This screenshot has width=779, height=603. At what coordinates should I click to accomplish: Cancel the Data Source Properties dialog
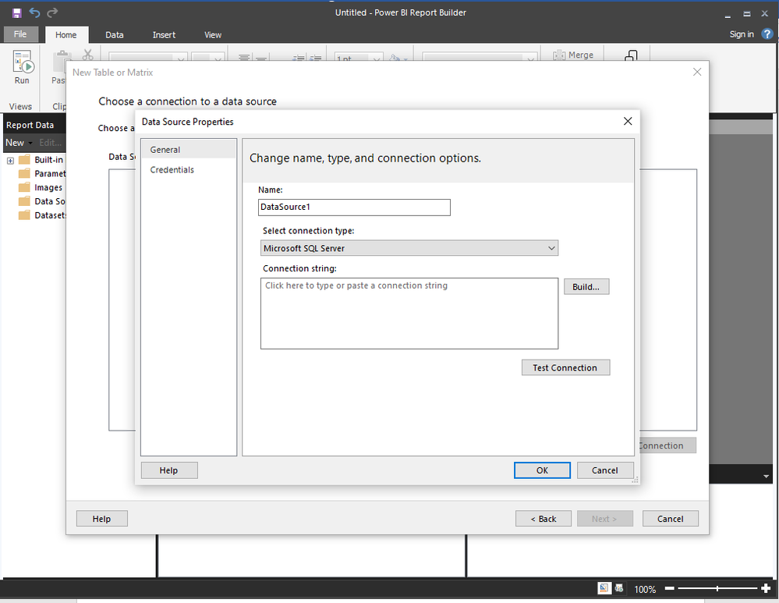(x=605, y=470)
